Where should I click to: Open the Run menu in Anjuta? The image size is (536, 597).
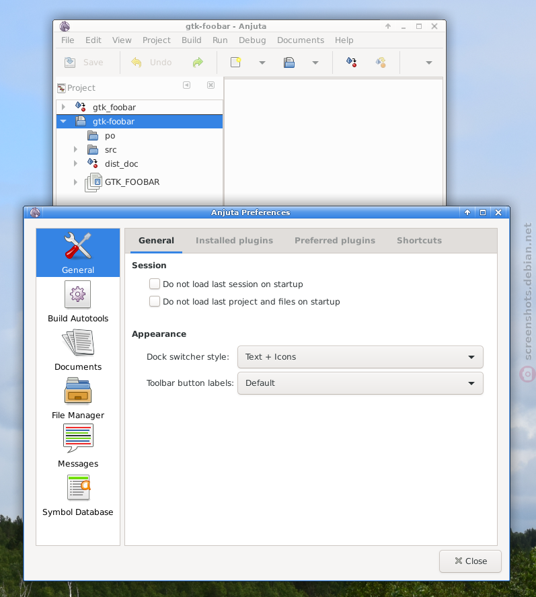[x=220, y=40]
